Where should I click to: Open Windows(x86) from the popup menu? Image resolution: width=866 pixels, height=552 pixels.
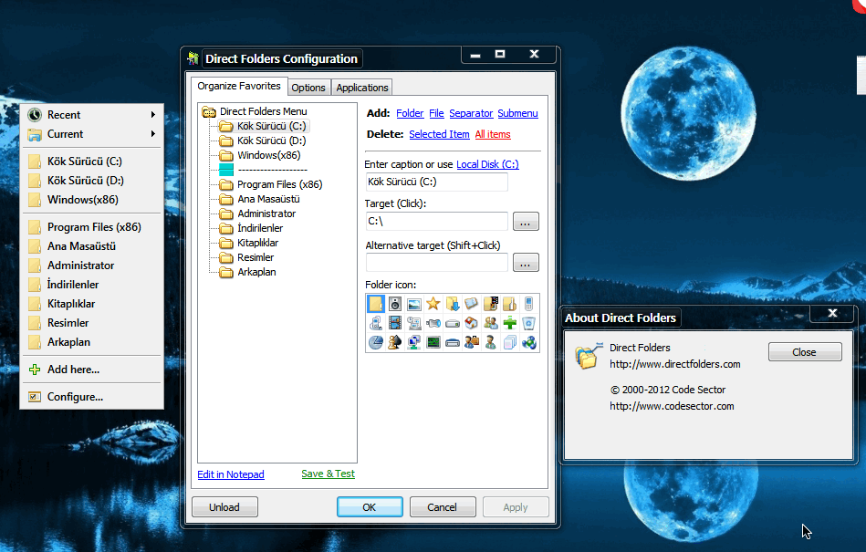pos(91,199)
